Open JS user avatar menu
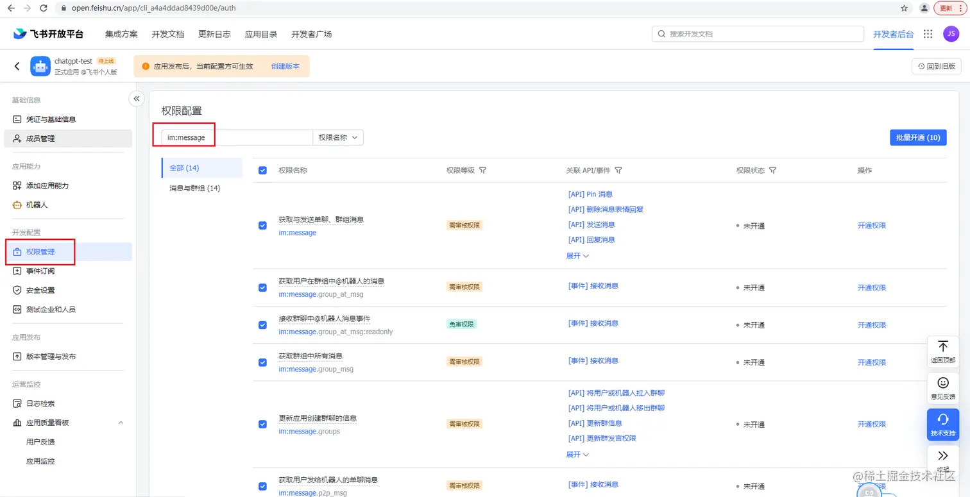Screen dimensions: 970x497 [951, 34]
